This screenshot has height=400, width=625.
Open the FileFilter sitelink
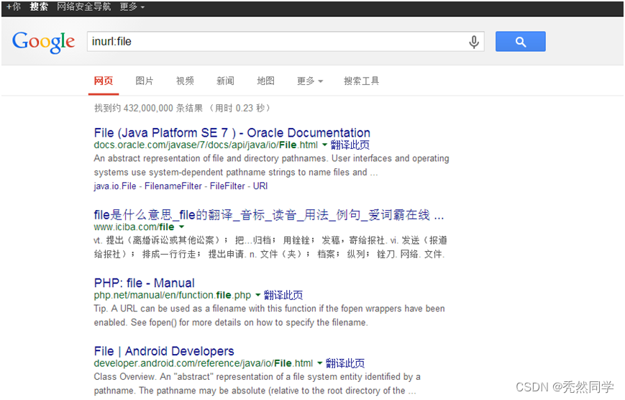tap(227, 186)
